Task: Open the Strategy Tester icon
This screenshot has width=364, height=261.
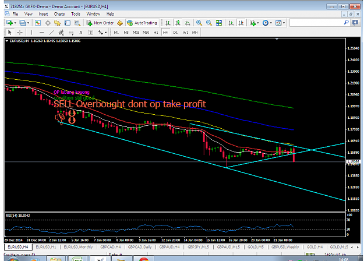Action: [x=77, y=23]
